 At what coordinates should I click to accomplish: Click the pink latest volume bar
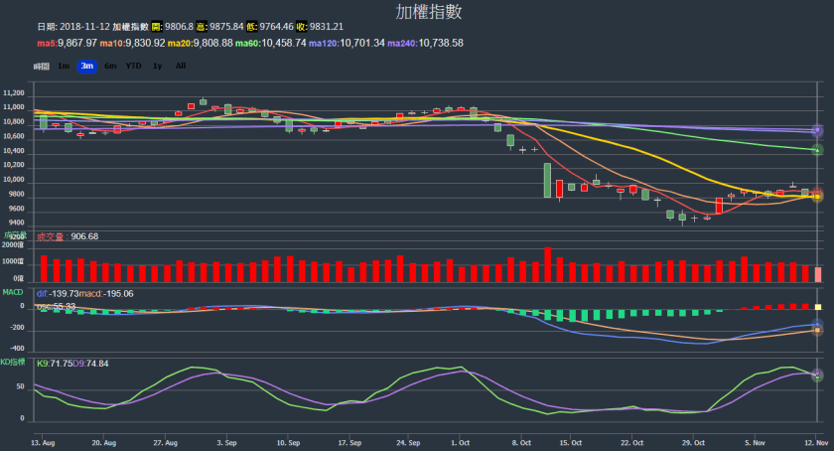pyautogui.click(x=817, y=274)
